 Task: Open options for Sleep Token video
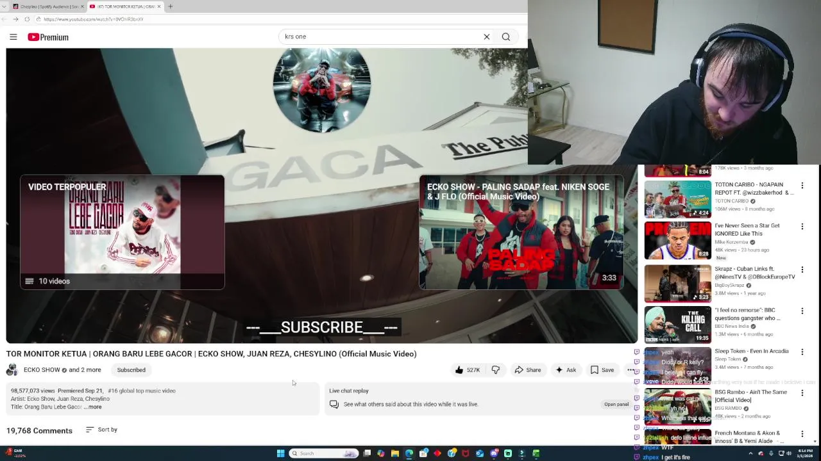tap(802, 352)
